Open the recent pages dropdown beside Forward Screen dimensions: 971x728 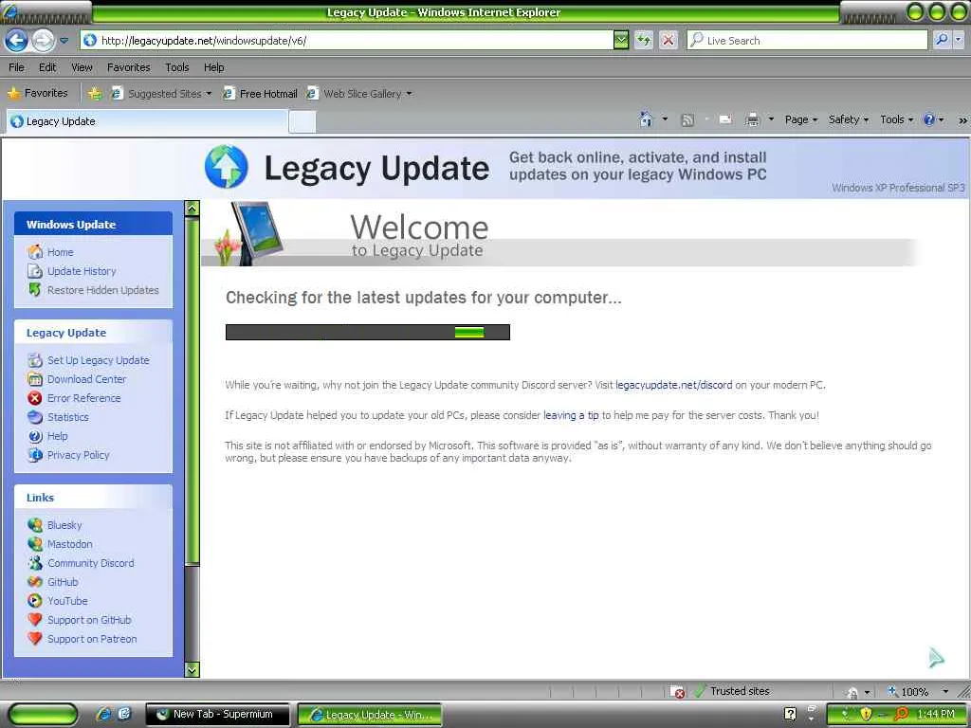click(64, 41)
